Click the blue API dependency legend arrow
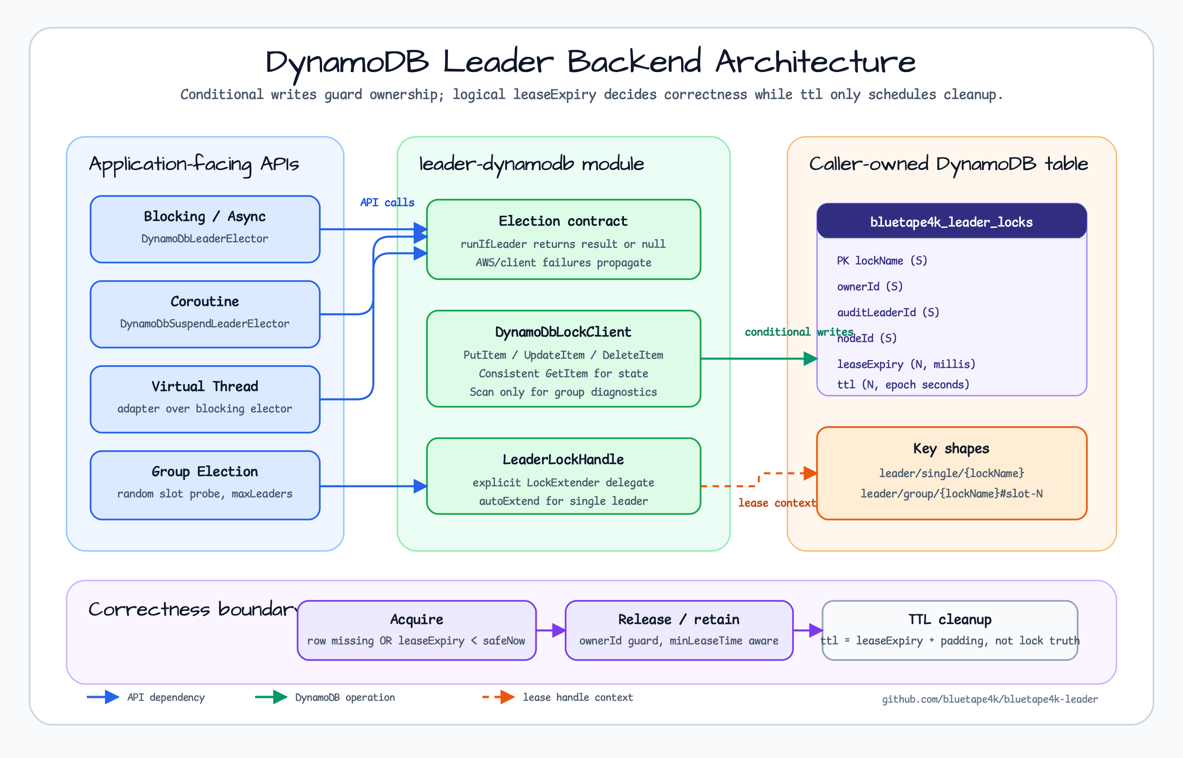 click(x=103, y=697)
